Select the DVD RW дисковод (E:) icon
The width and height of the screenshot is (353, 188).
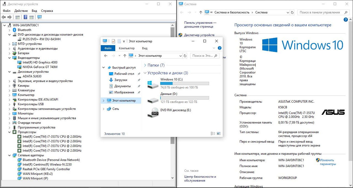pyautogui.click(x=153, y=112)
